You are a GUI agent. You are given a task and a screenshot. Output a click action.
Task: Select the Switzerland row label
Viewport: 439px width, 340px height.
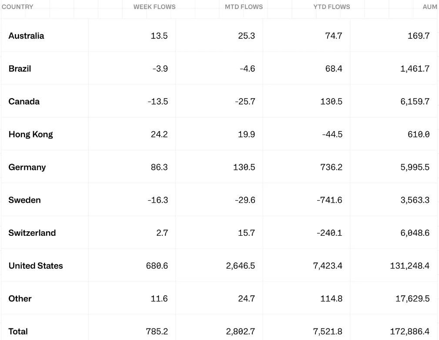point(32,233)
